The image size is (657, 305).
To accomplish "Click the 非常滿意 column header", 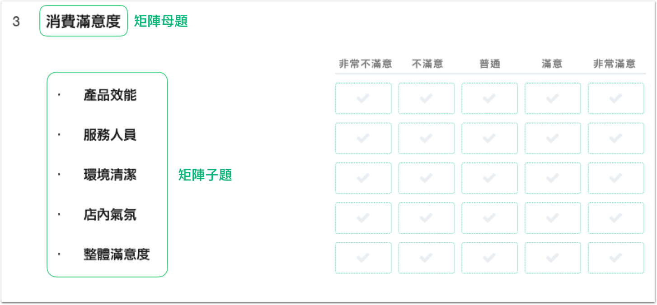I will pyautogui.click(x=614, y=64).
